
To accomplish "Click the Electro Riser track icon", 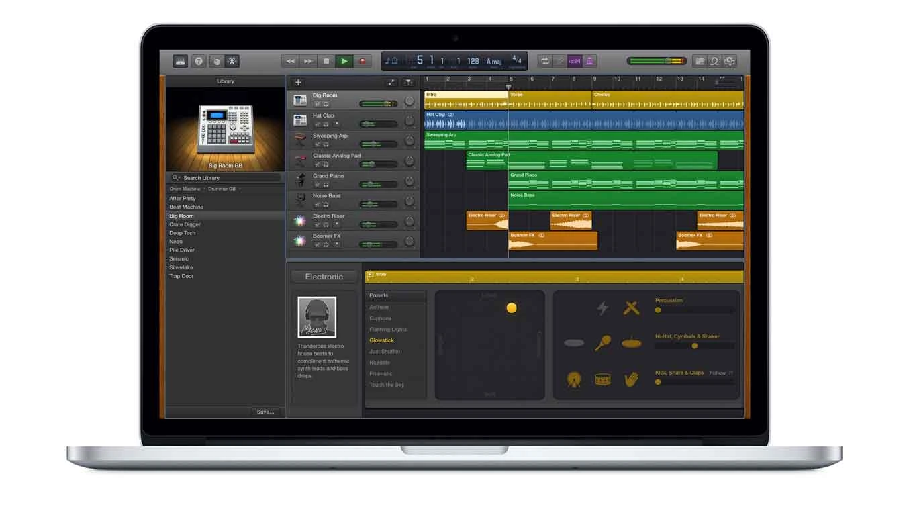I will [x=300, y=221].
